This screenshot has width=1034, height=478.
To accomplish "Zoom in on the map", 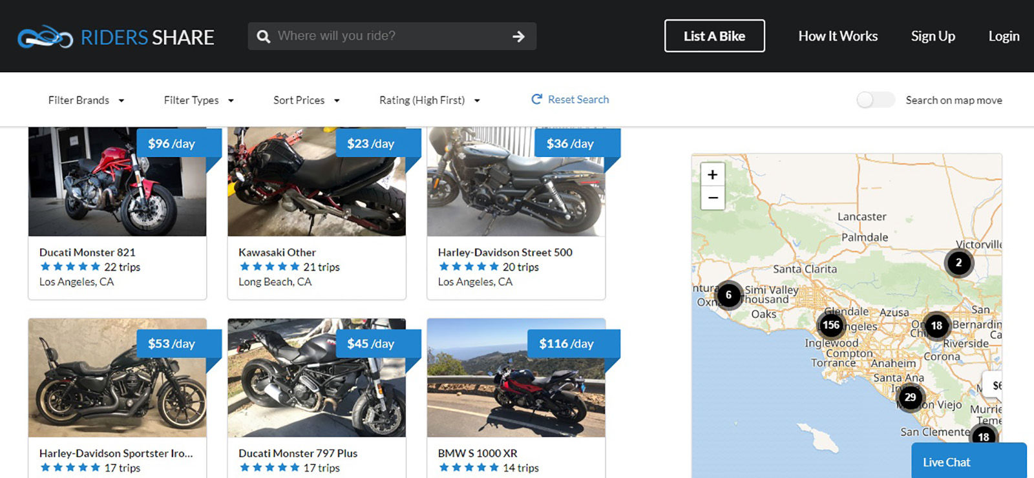I will [712, 175].
